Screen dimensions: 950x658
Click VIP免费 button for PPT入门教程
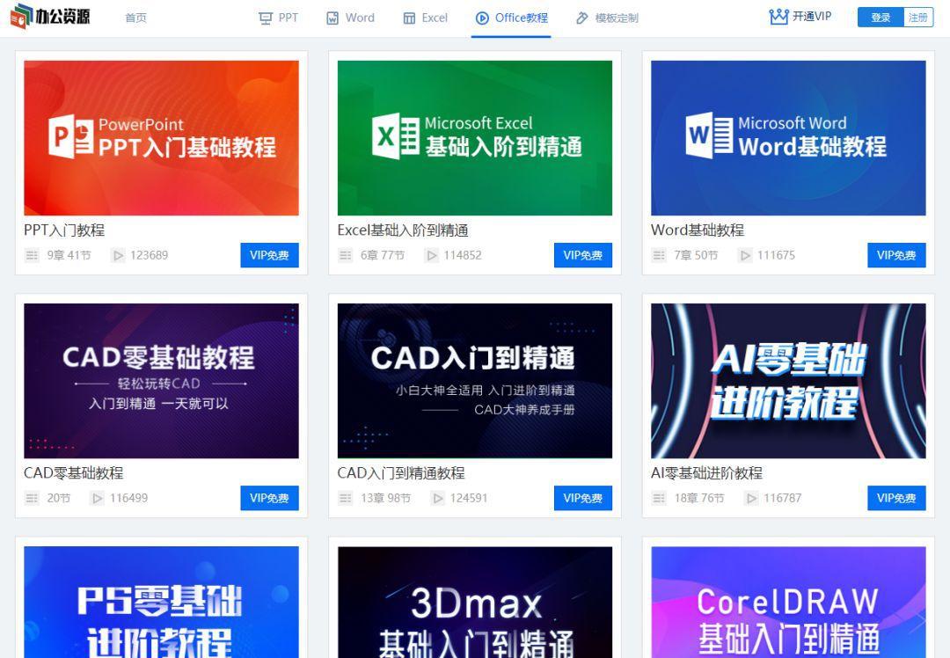pos(270,255)
